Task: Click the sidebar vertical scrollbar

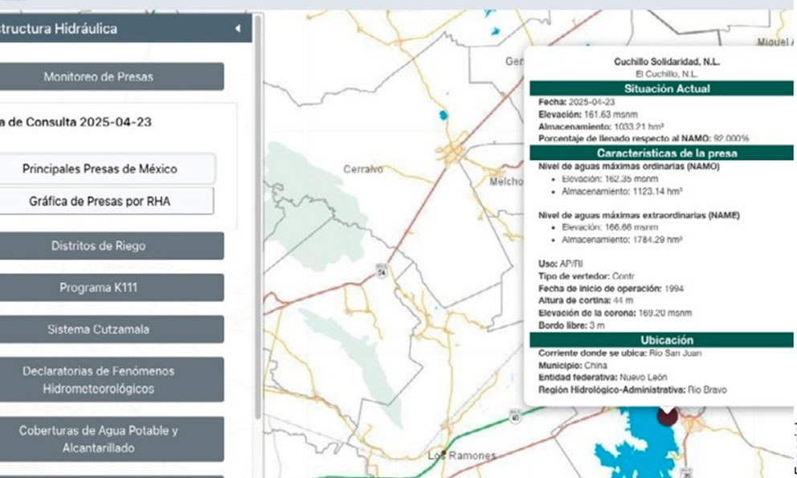Action: pyautogui.click(x=258, y=217)
